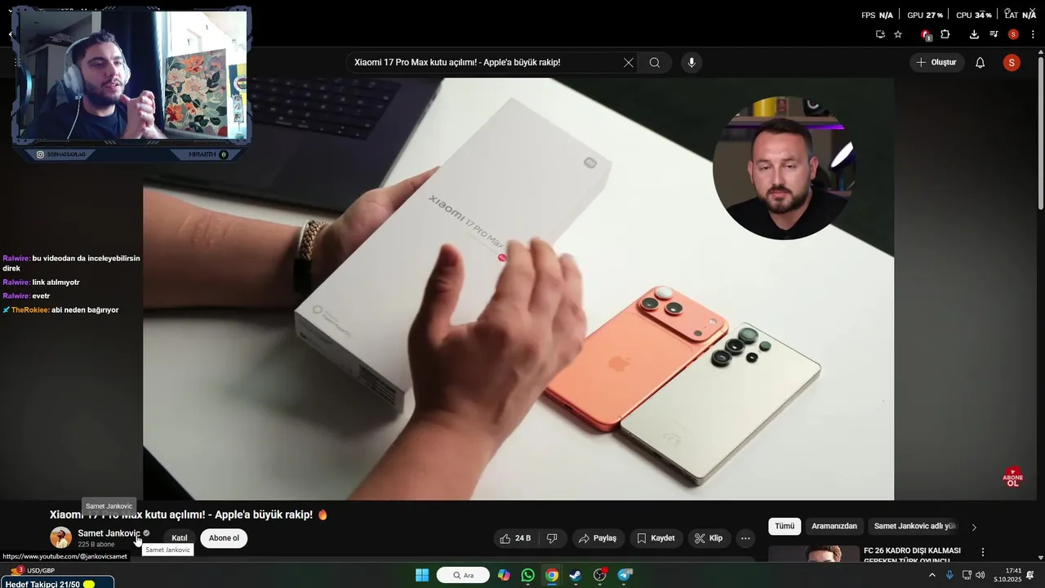Click the 225 B abone subscriber count
Viewport: 1045px width, 588px height.
tap(96, 544)
